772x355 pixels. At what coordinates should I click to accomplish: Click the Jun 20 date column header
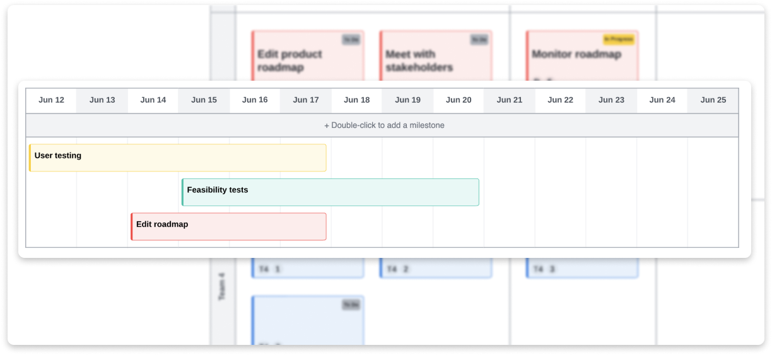pyautogui.click(x=459, y=100)
